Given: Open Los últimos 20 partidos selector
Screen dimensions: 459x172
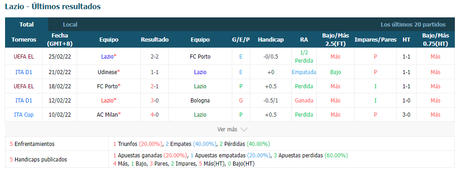Looking at the screenshot, I should [x=413, y=25].
